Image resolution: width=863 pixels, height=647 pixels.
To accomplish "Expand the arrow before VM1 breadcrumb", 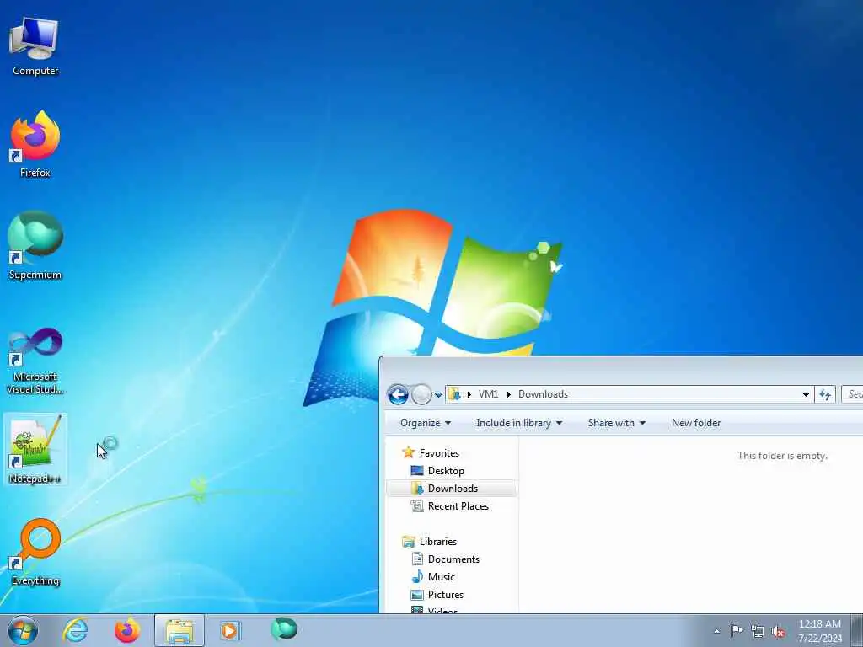I will [x=469, y=394].
